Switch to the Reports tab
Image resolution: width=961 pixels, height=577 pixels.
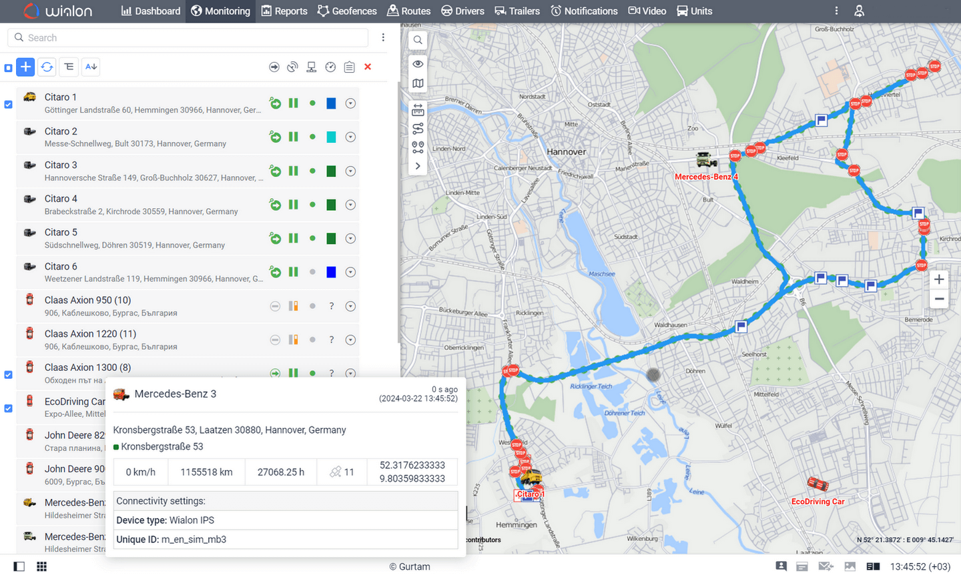point(284,11)
